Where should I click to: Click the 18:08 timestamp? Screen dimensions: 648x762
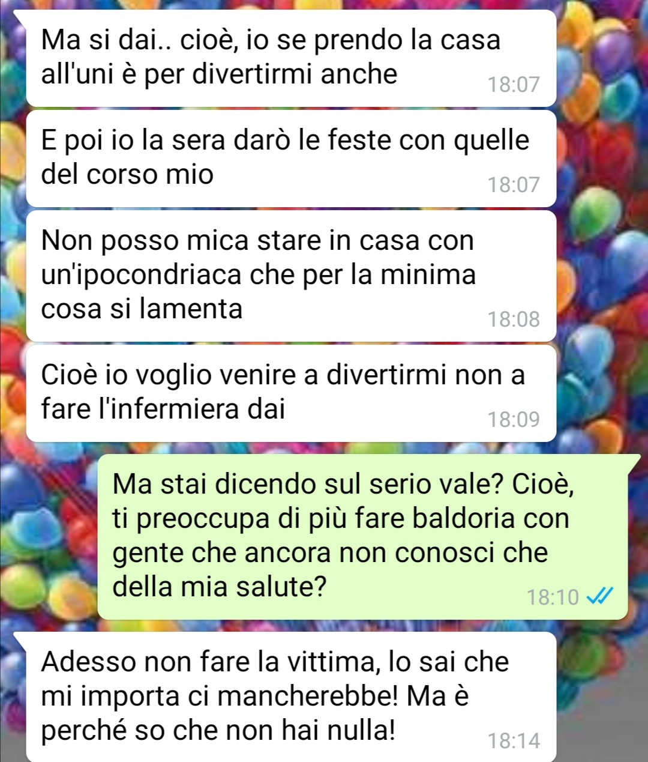[x=514, y=319]
